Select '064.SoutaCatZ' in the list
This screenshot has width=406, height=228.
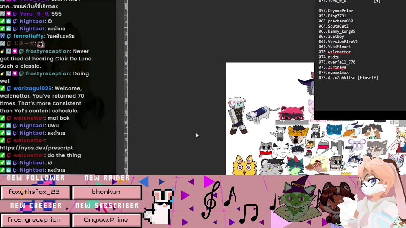pos(334,26)
